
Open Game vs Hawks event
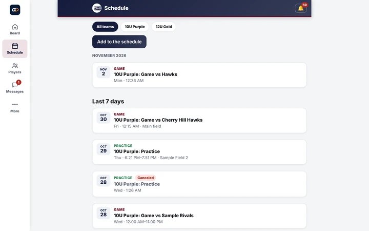[199, 75]
